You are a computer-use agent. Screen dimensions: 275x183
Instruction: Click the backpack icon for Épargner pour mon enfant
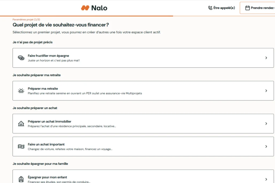pyautogui.click(x=21, y=179)
